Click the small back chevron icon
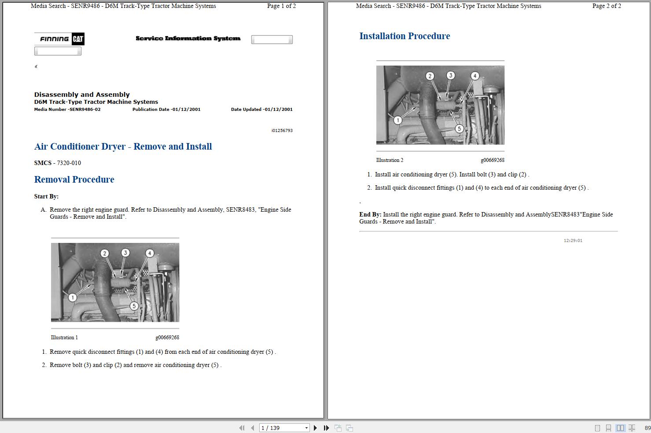Viewport: 651px width, 433px height. 36,66
